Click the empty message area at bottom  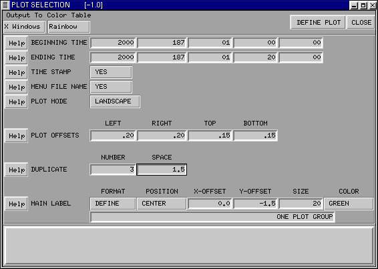(x=189, y=246)
